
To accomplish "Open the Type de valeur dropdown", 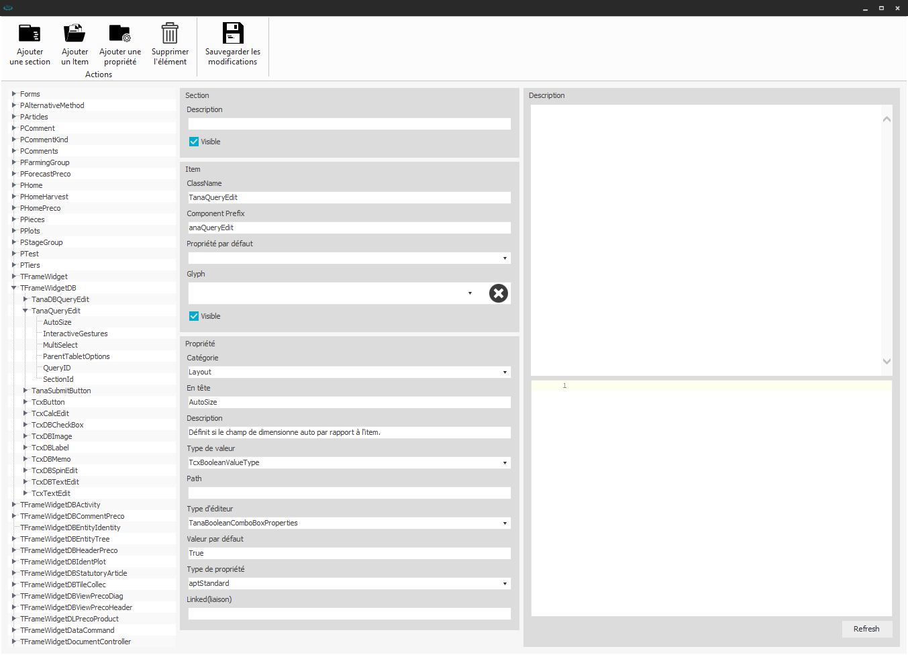I will pos(505,463).
